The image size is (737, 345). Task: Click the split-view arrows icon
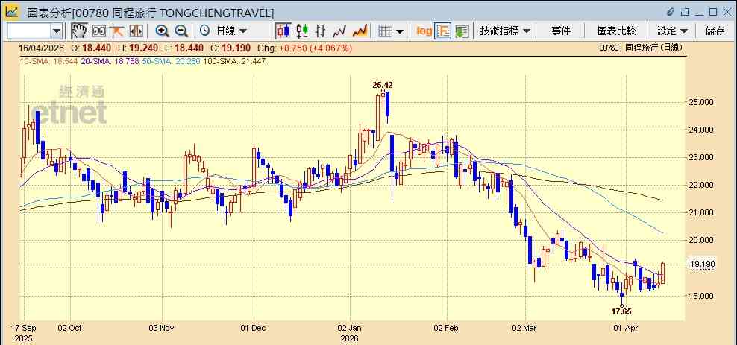(136, 31)
